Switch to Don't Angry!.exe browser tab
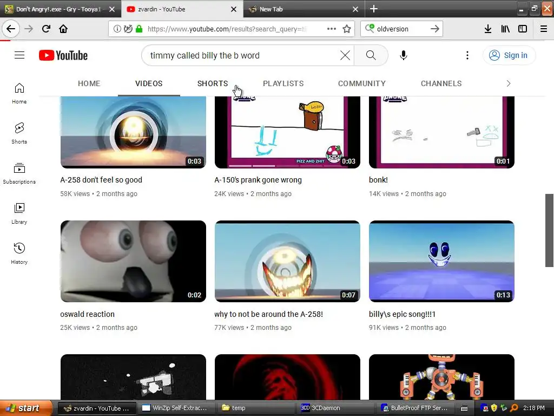The height and width of the screenshot is (416, 554). point(60,9)
